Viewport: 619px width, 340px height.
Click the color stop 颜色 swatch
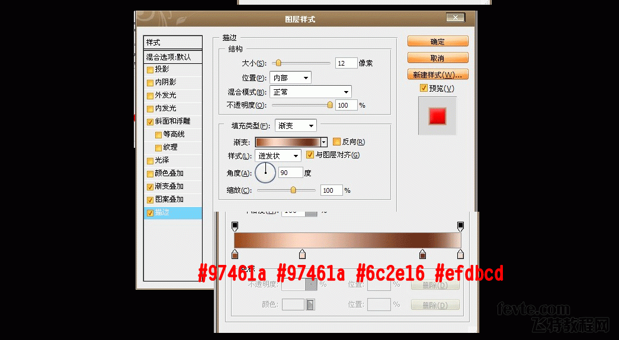coord(293,305)
